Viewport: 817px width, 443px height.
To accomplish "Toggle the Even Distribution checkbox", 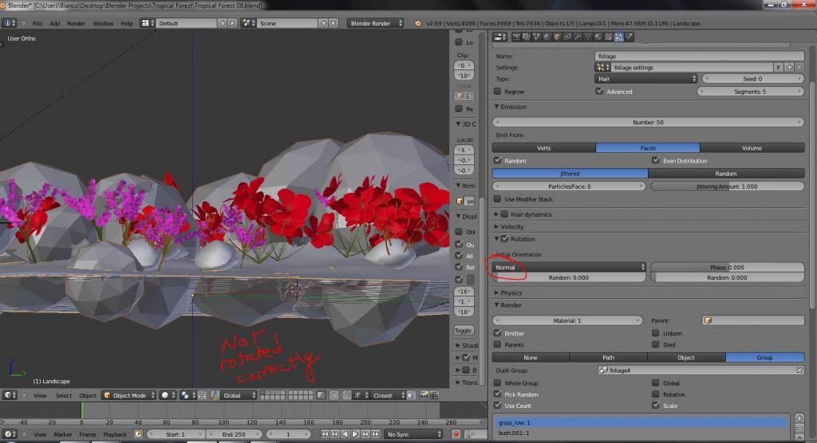I will point(656,161).
